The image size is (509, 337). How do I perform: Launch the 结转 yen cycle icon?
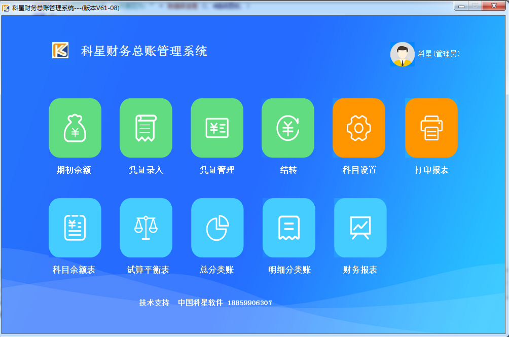click(x=288, y=128)
